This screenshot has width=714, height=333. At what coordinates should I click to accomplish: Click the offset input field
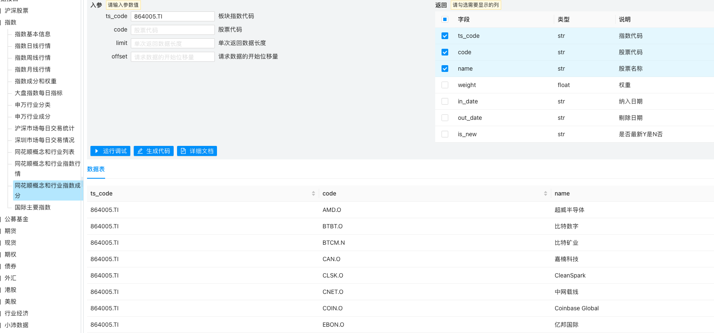click(x=173, y=57)
